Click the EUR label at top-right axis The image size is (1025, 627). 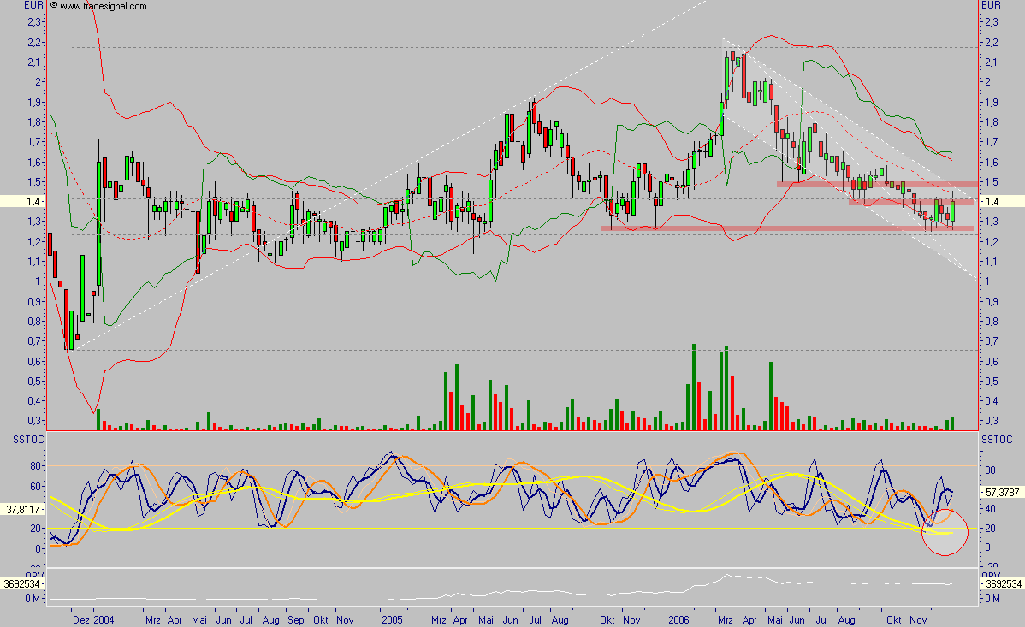[992, 5]
